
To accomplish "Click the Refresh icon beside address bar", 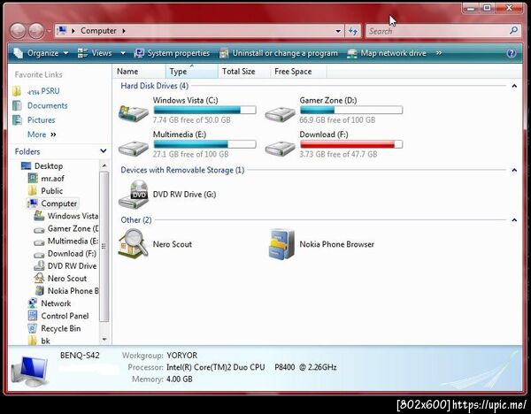I will click(353, 31).
